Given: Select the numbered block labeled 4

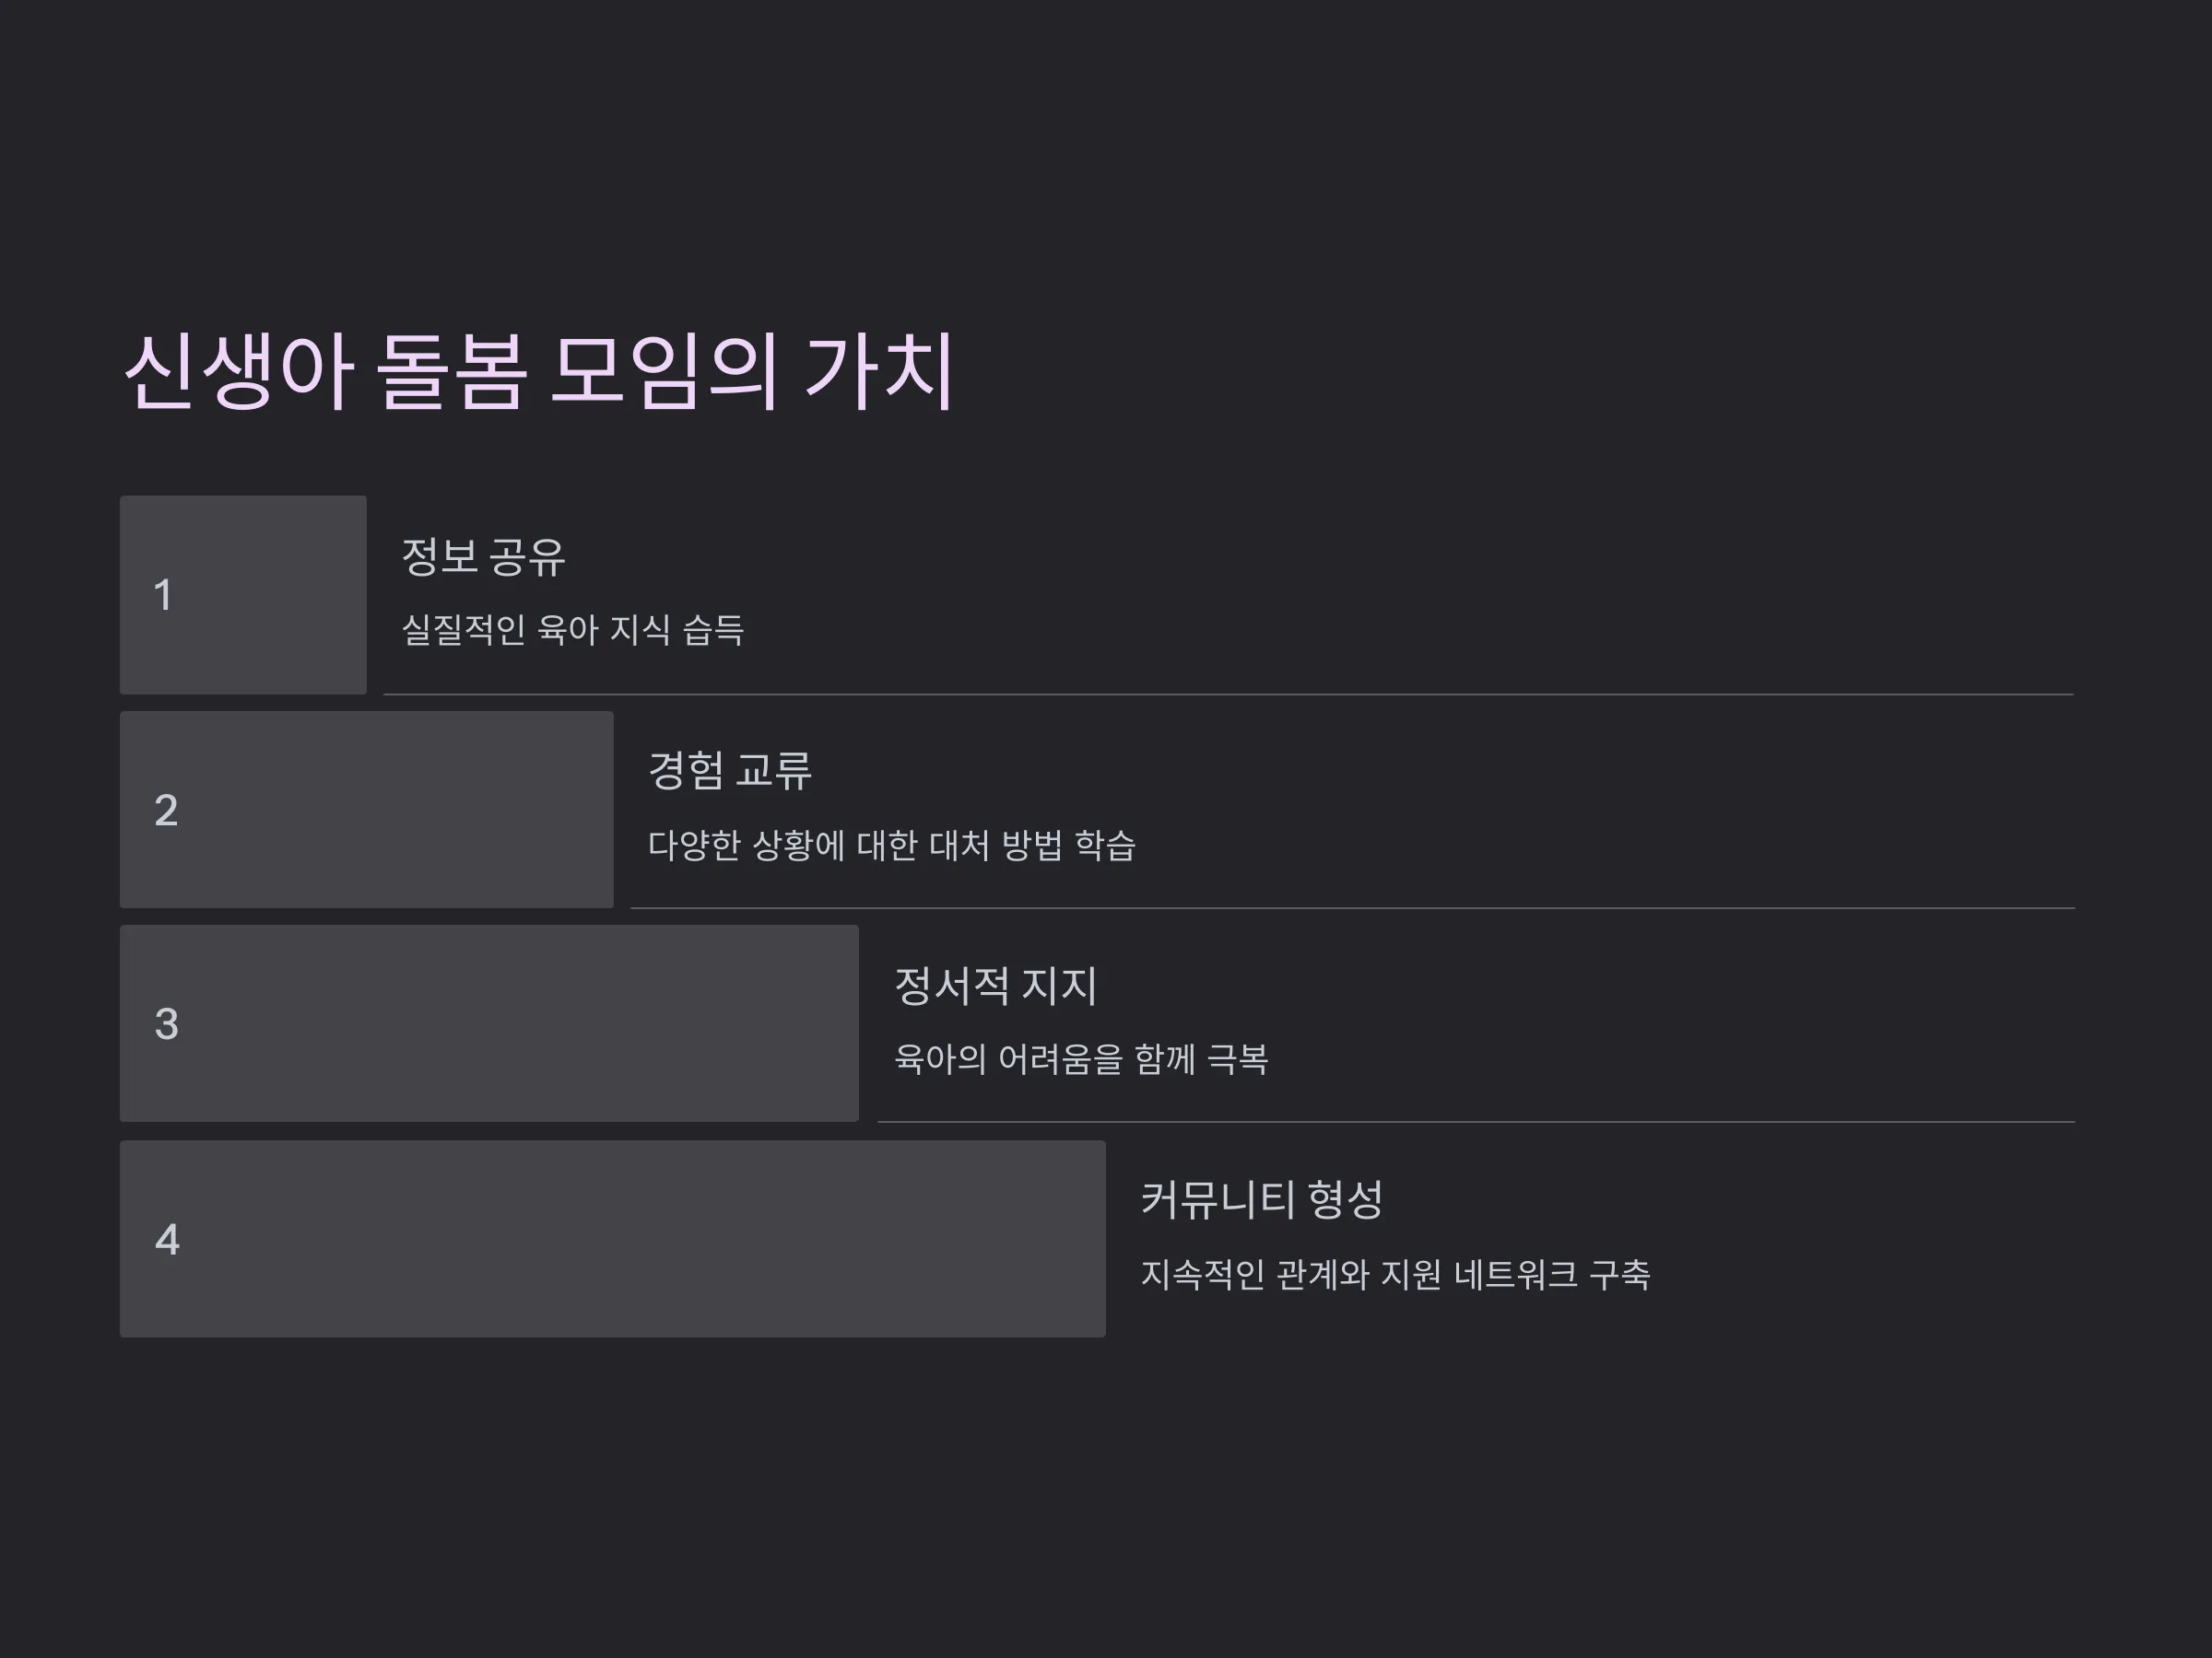Looking at the screenshot, I should (x=613, y=1239).
